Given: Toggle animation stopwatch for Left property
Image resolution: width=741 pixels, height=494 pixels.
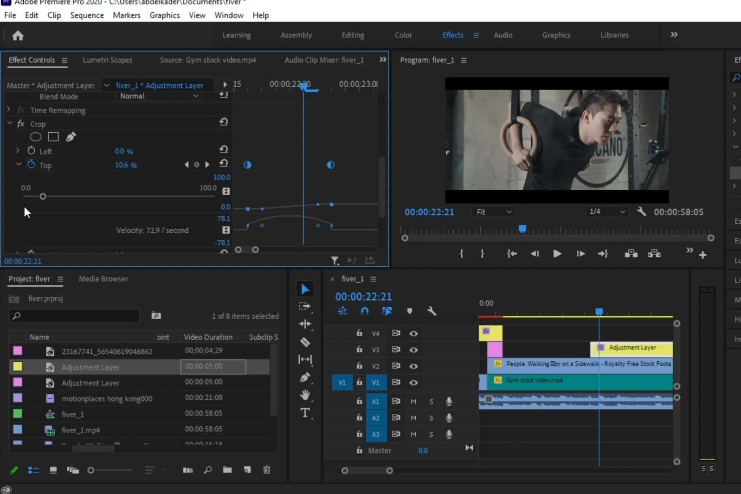Looking at the screenshot, I should coord(31,151).
